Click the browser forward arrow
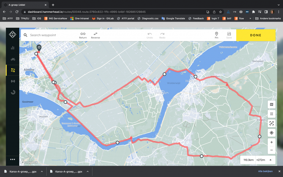The height and width of the screenshot is (177, 283). pyautogui.click(x=11, y=12)
